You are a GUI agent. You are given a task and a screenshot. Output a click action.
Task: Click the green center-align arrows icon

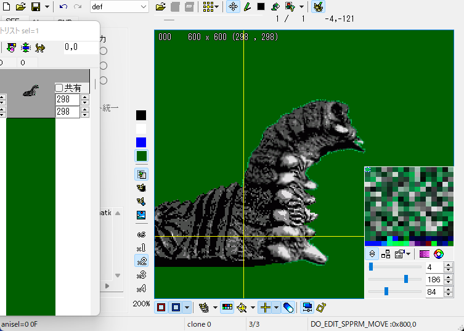26,47
